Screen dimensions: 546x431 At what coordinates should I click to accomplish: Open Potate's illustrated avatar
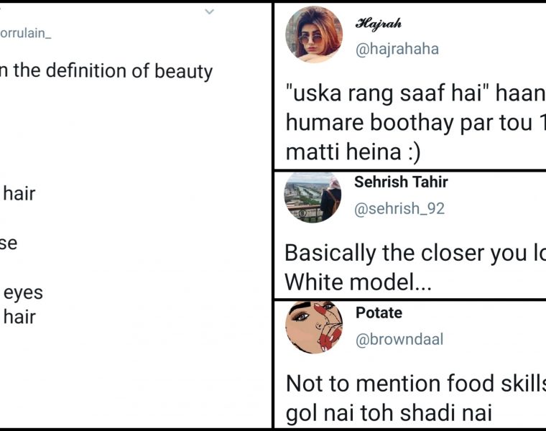coord(313,328)
